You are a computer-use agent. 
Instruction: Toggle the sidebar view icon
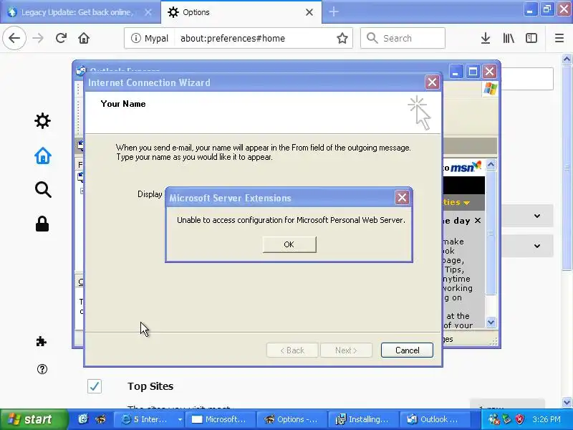click(531, 38)
